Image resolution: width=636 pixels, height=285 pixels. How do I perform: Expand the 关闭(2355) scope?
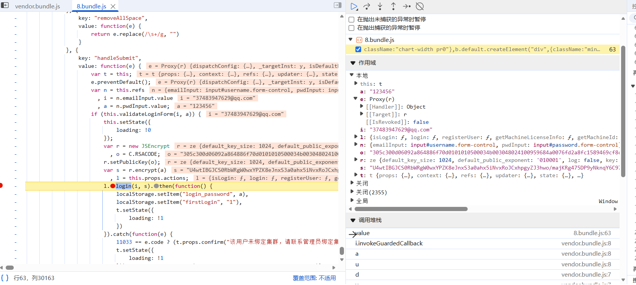pyautogui.click(x=352, y=192)
